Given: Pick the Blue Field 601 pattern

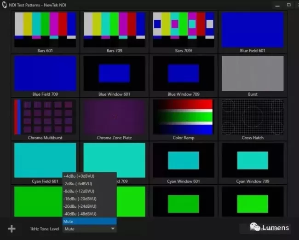Looking at the screenshot, I should pos(252,30).
